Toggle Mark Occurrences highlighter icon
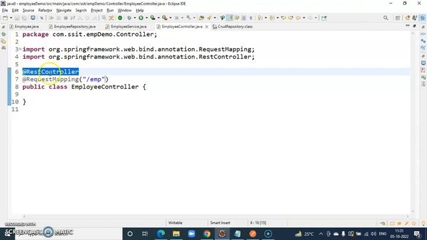The width and height of the screenshot is (427, 240). click(x=230, y=18)
